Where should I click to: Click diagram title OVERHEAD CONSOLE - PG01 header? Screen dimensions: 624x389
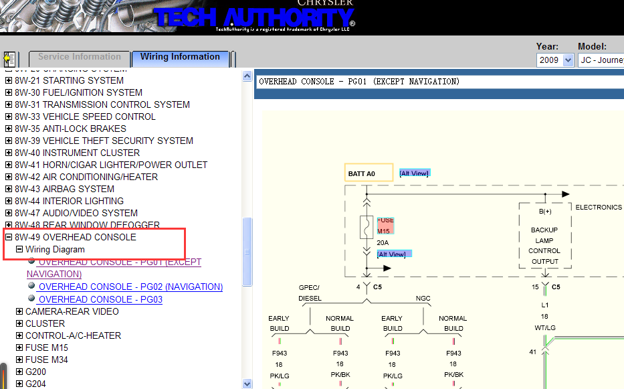[359, 82]
